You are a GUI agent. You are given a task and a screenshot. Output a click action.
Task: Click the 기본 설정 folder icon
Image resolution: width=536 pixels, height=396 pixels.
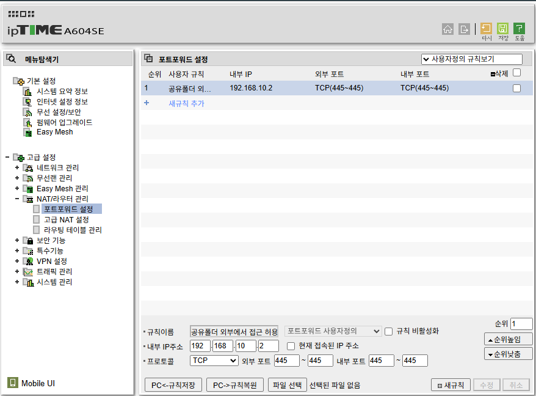pos(18,81)
